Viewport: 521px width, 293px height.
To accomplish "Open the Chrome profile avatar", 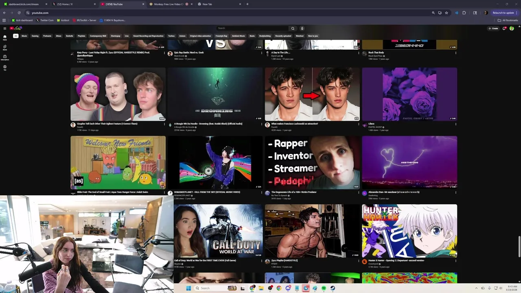I will pos(486,13).
